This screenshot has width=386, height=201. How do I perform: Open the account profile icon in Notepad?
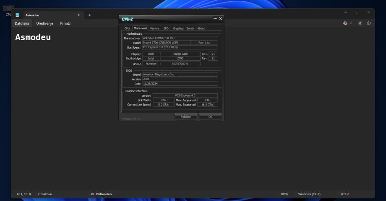(360, 23)
